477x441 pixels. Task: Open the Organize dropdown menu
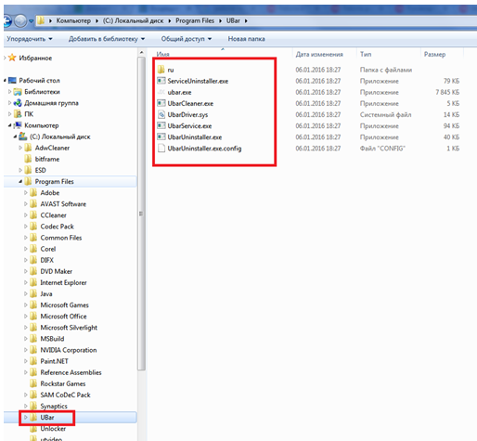click(30, 39)
